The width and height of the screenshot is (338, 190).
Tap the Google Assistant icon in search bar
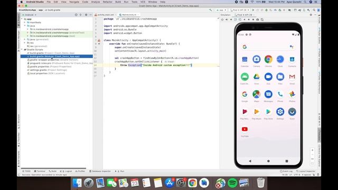(x=292, y=47)
